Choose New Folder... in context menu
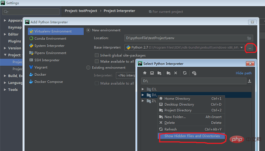The width and height of the screenshot is (265, 151). click(191, 117)
